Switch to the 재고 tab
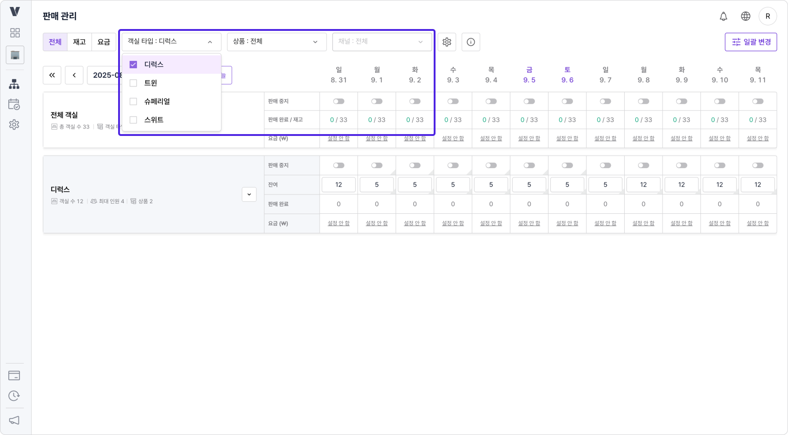The height and width of the screenshot is (435, 788). 79,42
